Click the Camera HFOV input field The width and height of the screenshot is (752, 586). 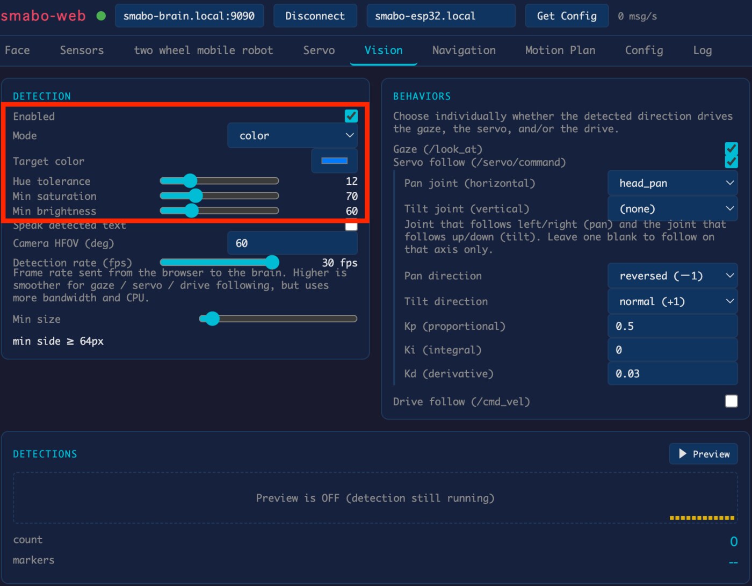click(x=292, y=243)
